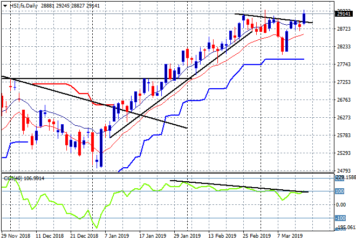The height and width of the screenshot is (242, 356).
Task: Click the 29 Nov 2018 date label
Action: [16, 236]
